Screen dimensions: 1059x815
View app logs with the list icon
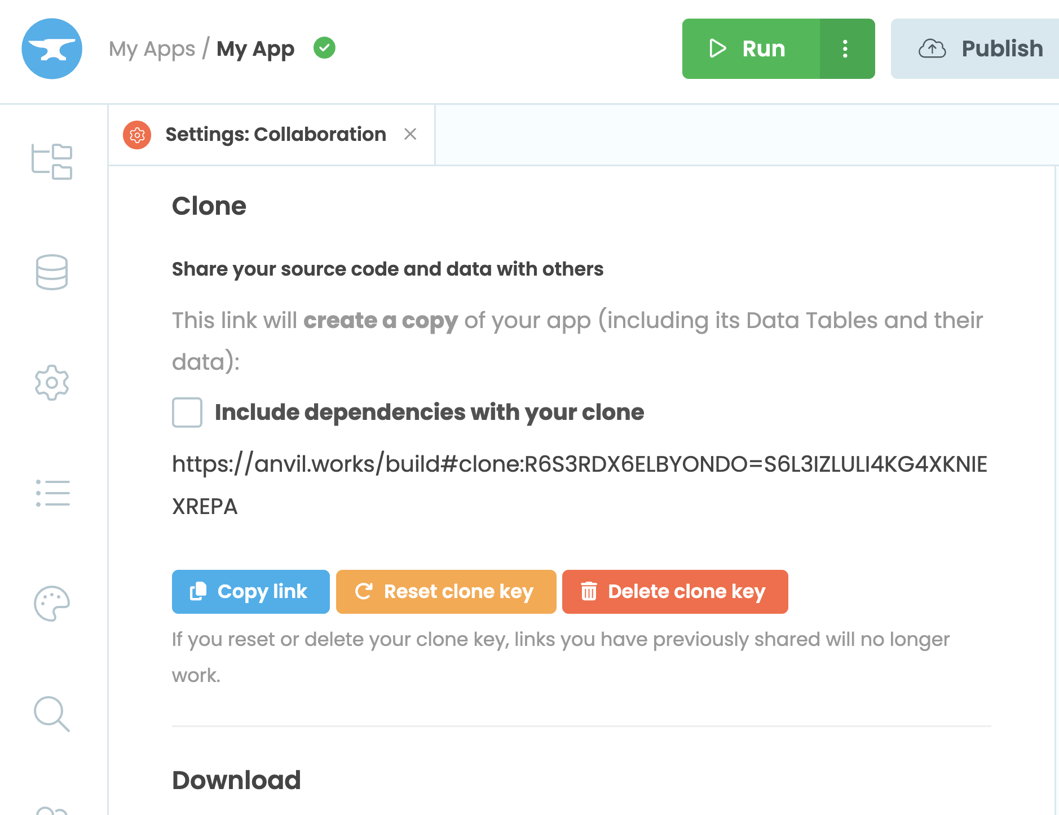pos(52,494)
